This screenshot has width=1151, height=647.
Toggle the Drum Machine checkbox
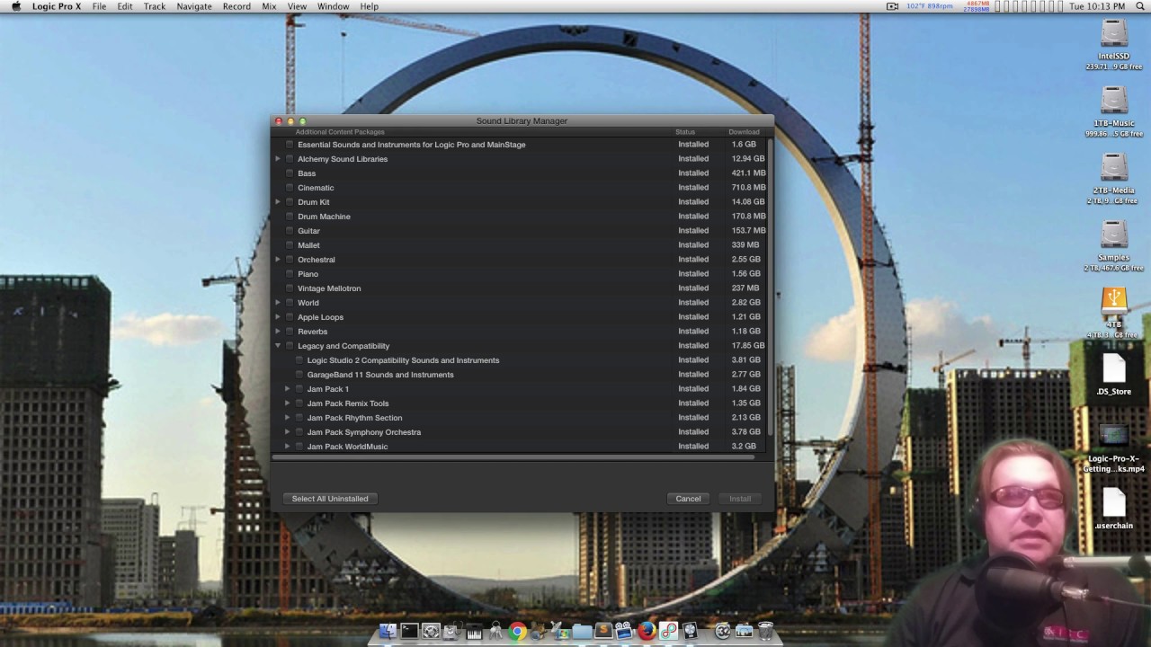click(x=290, y=217)
